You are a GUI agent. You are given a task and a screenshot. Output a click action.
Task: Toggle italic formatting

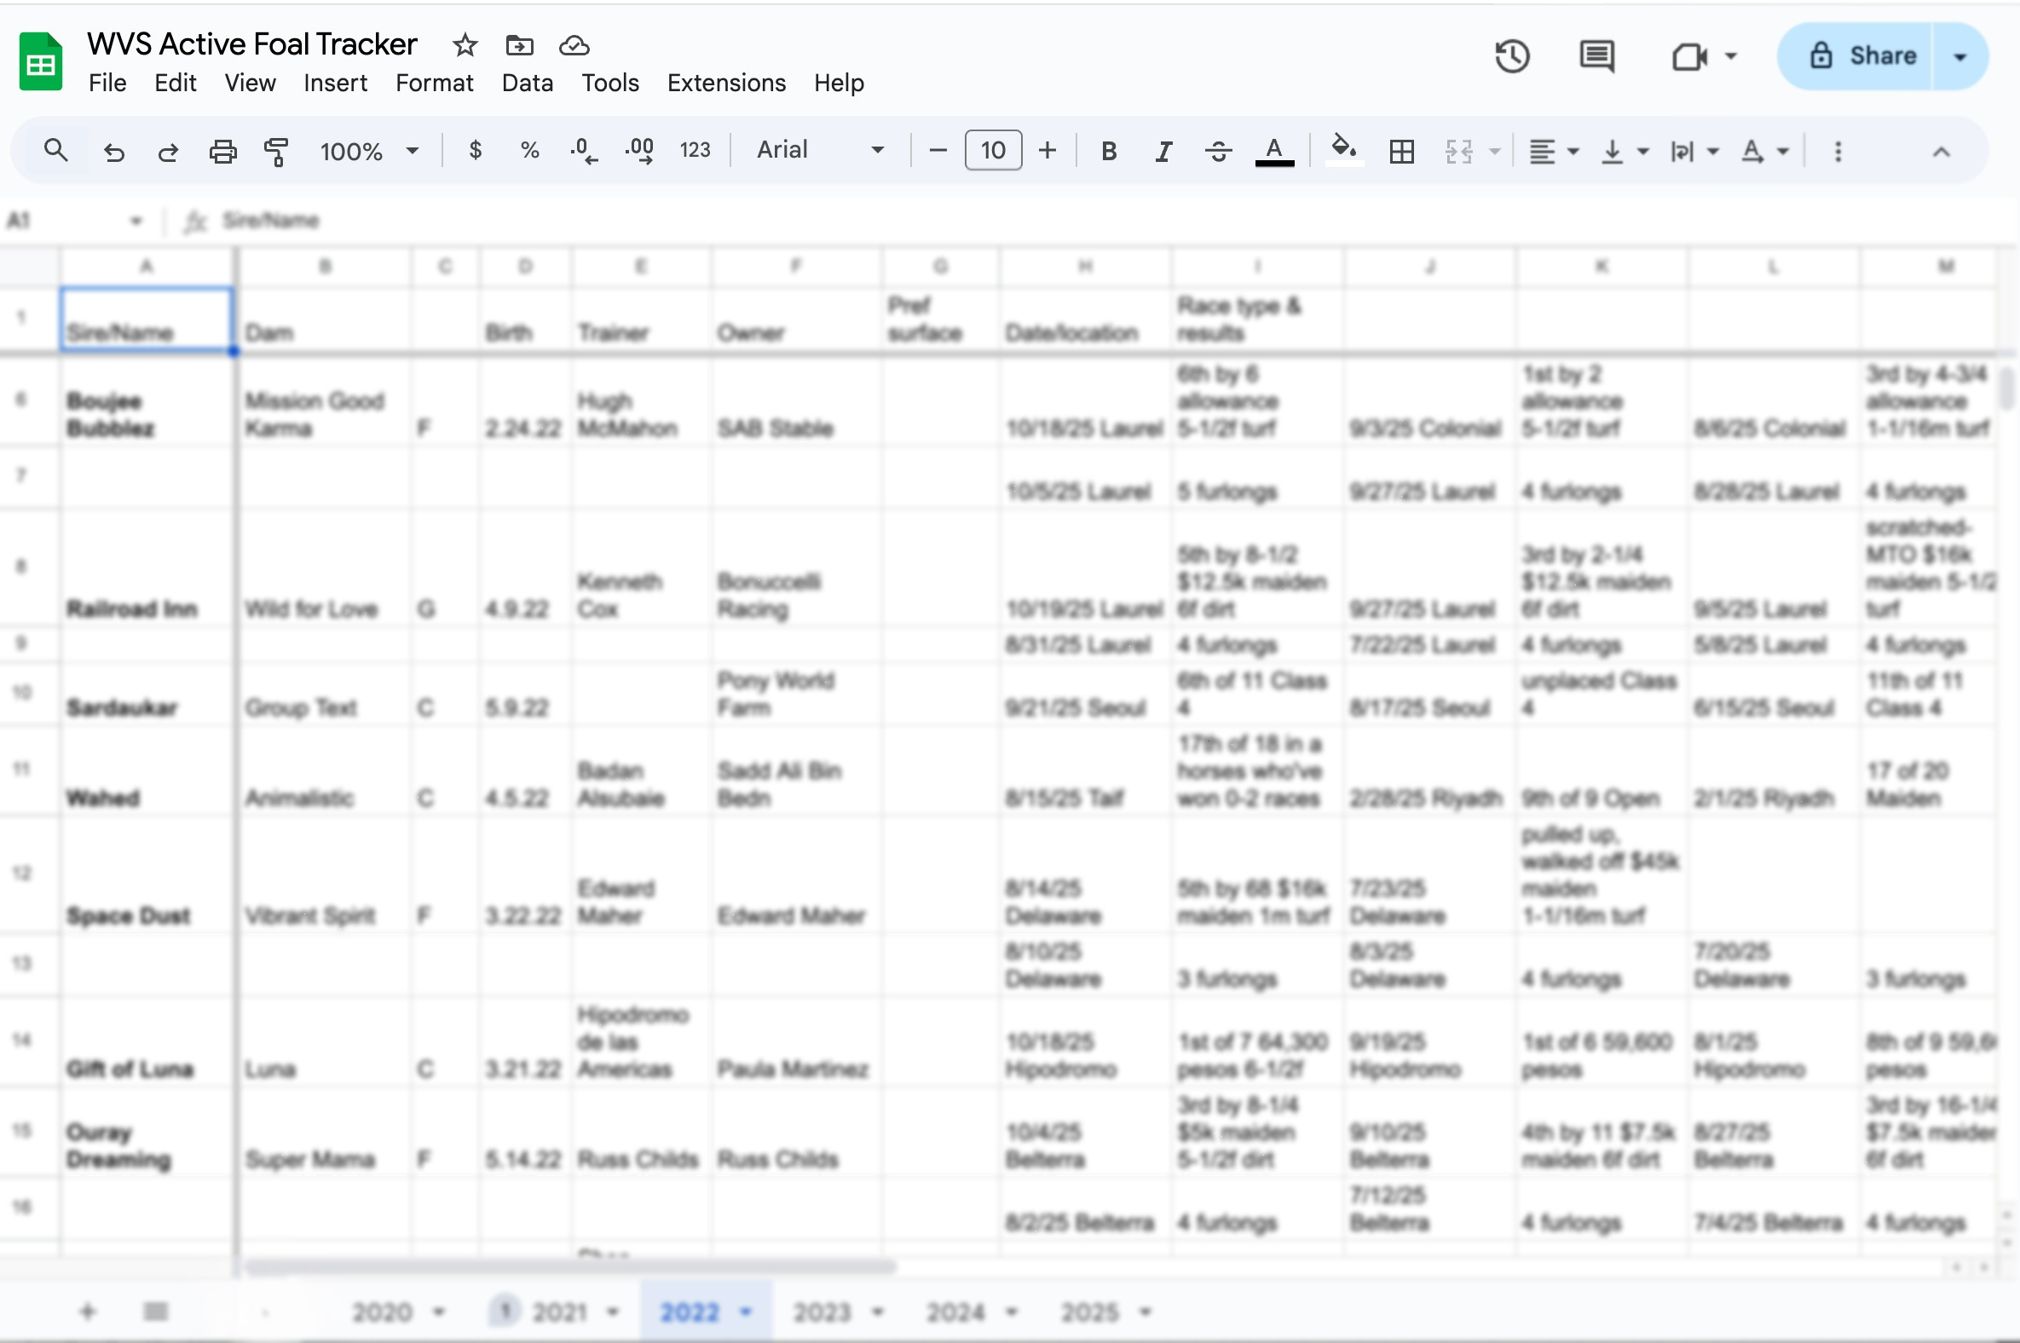(1163, 152)
